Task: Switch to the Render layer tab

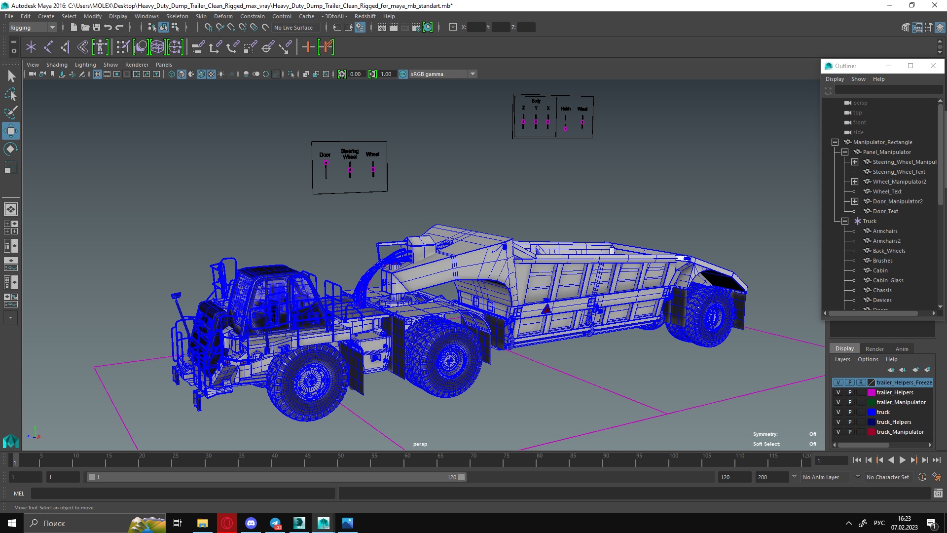Action: (874, 348)
